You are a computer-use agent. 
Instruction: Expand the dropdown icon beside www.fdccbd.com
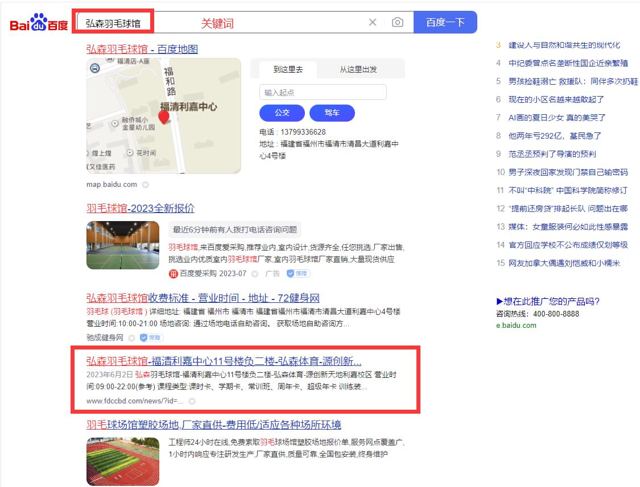point(192,401)
